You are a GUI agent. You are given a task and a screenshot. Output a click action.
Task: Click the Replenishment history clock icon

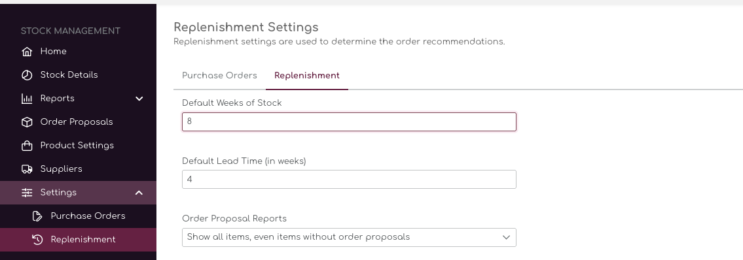point(37,240)
